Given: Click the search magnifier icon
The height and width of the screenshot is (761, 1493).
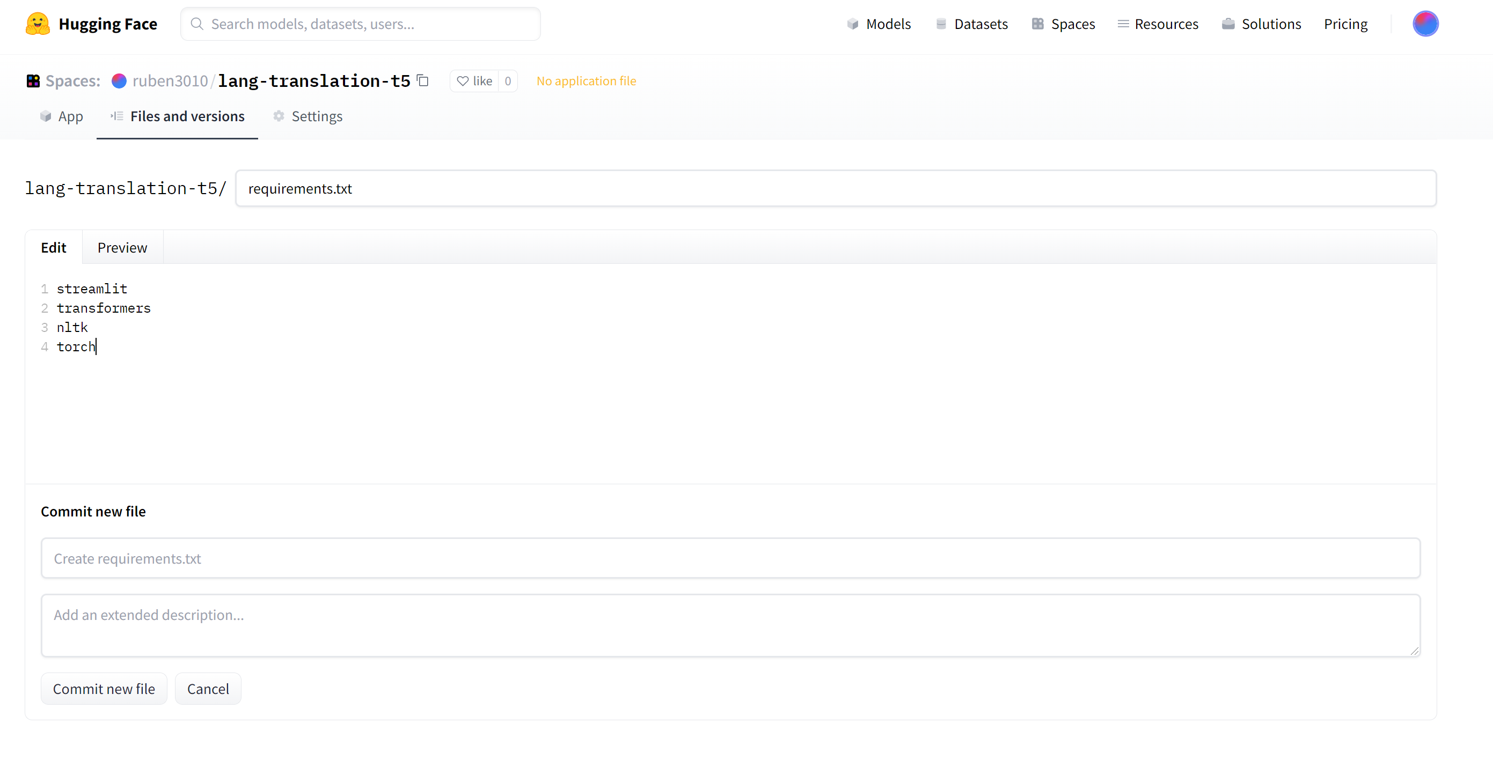Looking at the screenshot, I should [x=197, y=24].
